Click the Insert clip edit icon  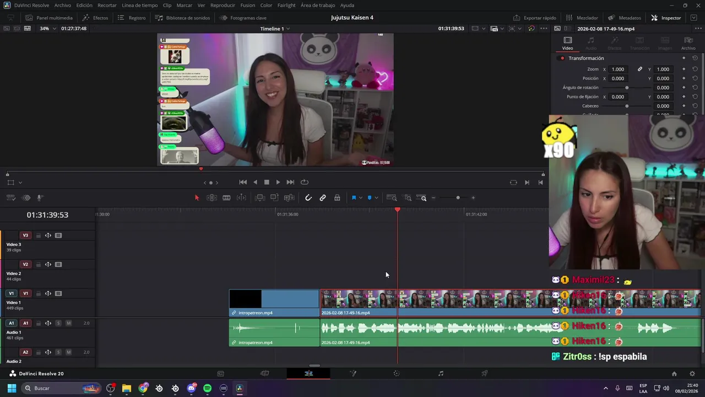point(260,198)
